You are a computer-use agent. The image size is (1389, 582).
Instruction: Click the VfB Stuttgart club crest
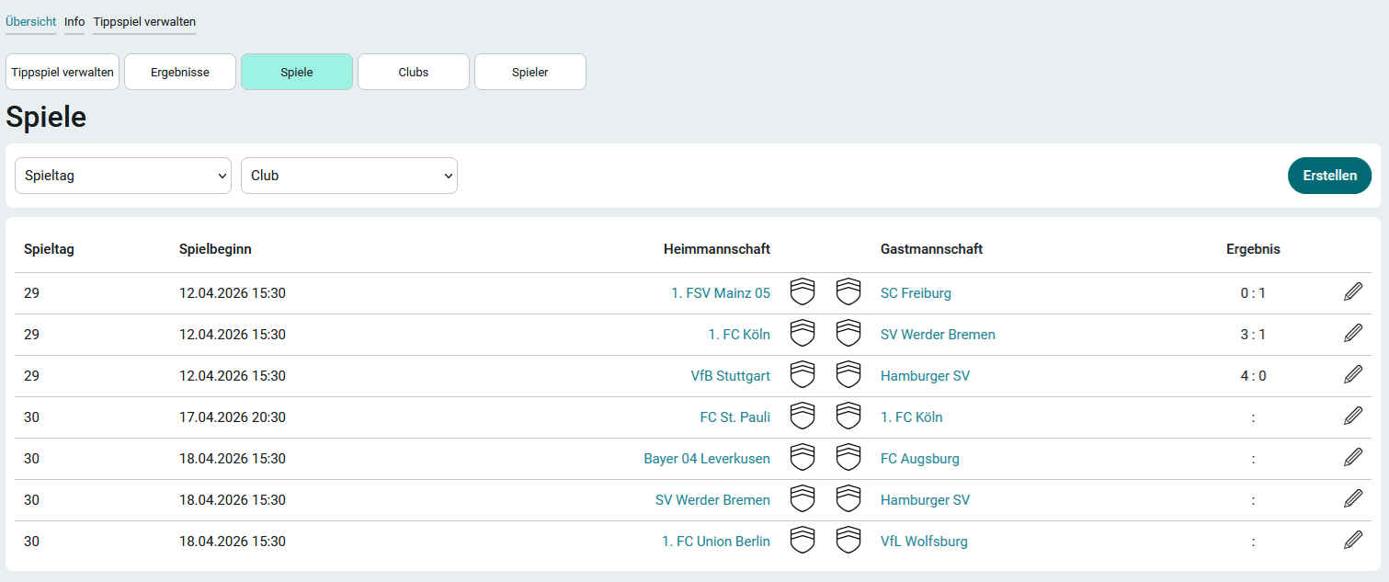pos(803,375)
